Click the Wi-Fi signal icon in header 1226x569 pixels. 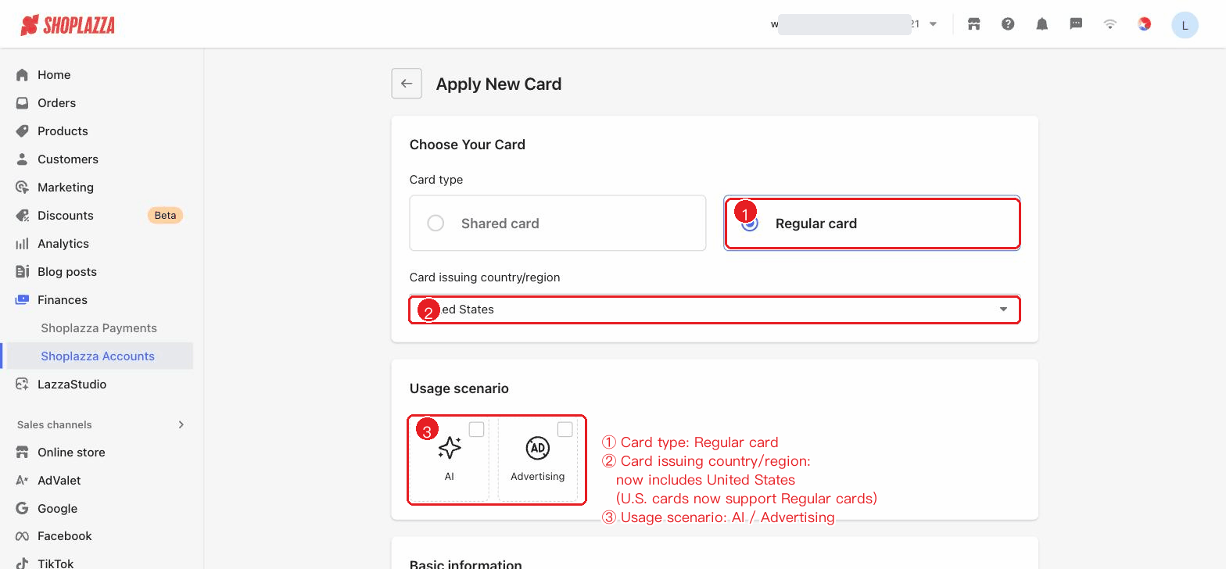tap(1110, 24)
